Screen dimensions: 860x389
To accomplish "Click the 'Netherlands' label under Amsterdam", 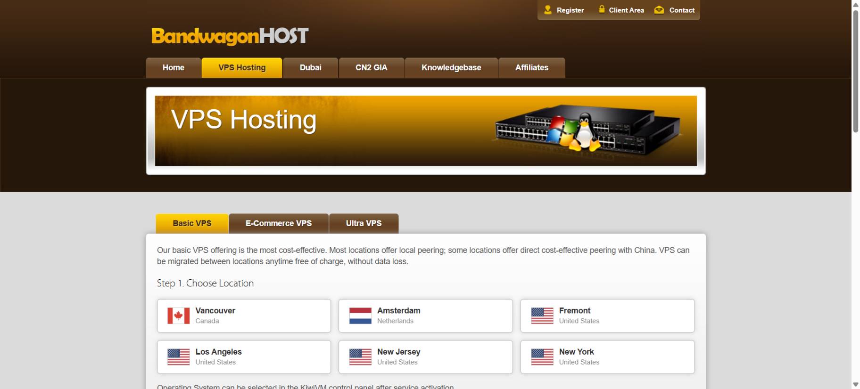I will click(395, 321).
